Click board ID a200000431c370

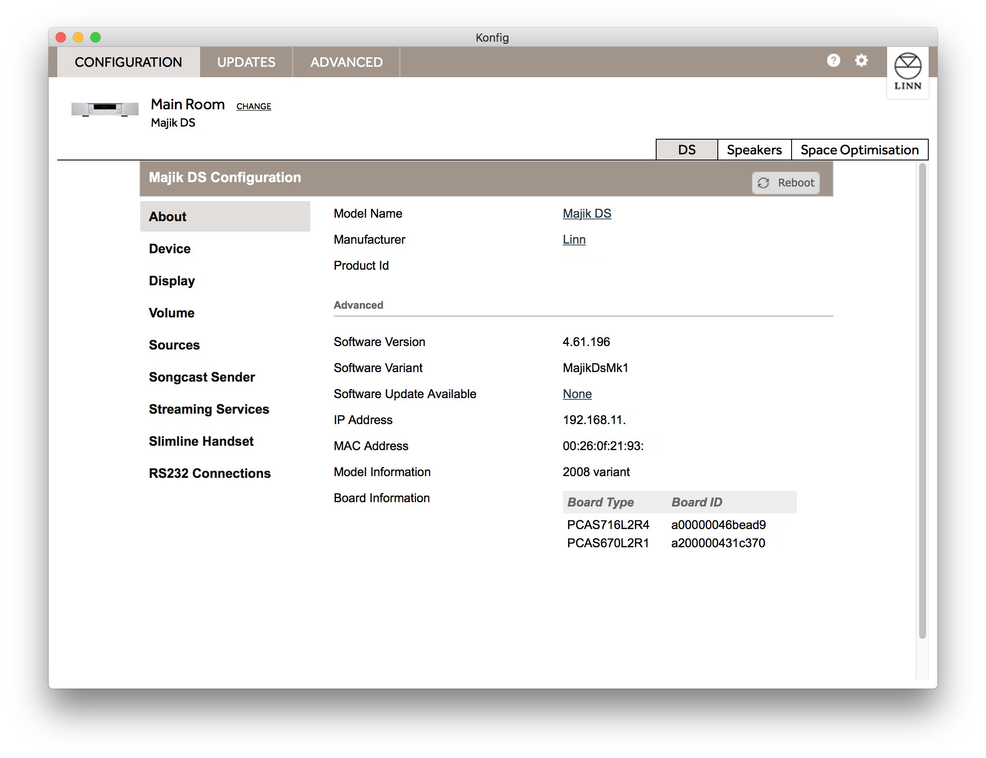(718, 543)
